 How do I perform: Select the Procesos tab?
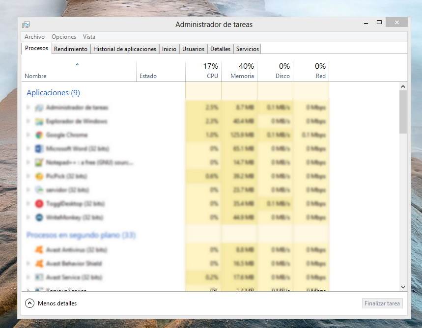[x=36, y=48]
